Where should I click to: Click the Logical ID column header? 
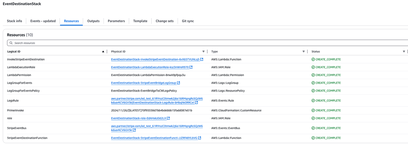(14, 52)
